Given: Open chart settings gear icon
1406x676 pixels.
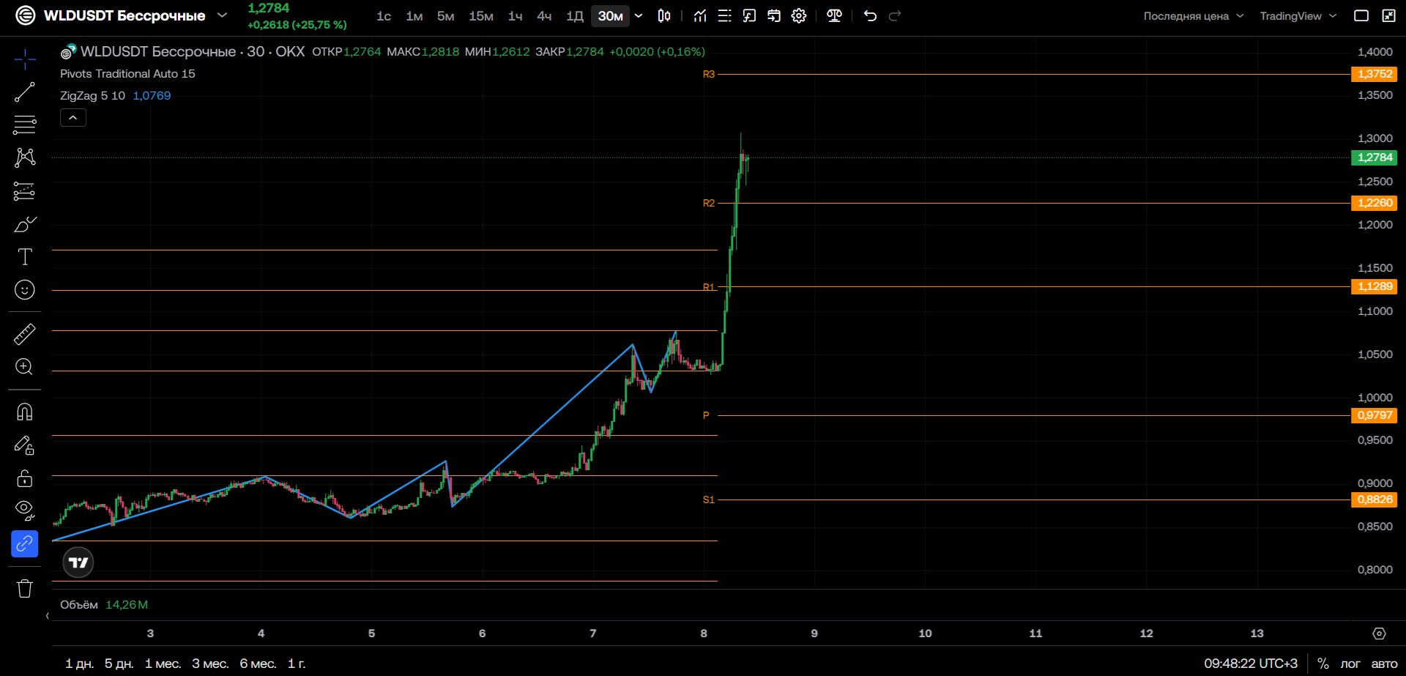Looking at the screenshot, I should (799, 15).
